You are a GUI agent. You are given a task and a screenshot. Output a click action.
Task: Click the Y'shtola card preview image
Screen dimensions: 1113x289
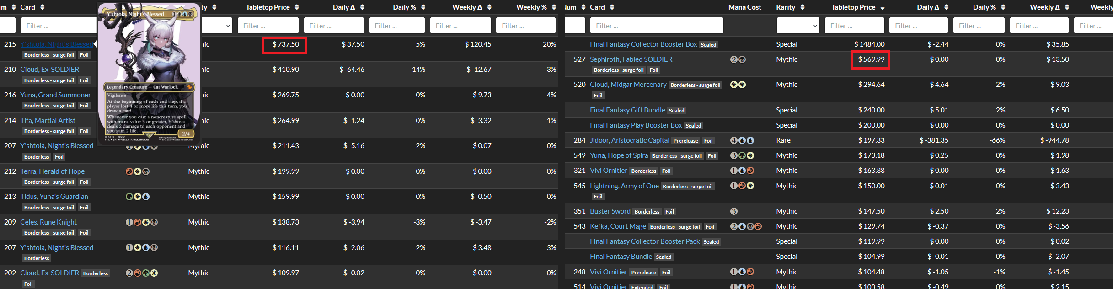(150, 73)
